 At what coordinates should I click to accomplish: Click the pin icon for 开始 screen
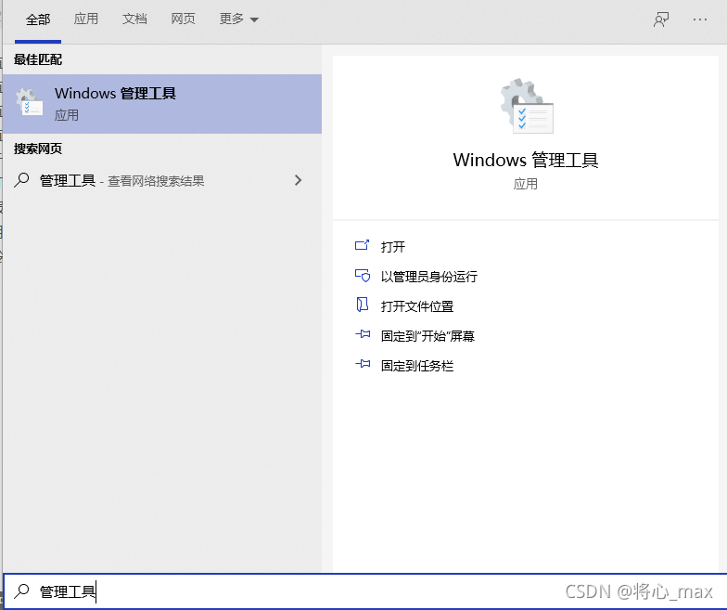point(363,334)
